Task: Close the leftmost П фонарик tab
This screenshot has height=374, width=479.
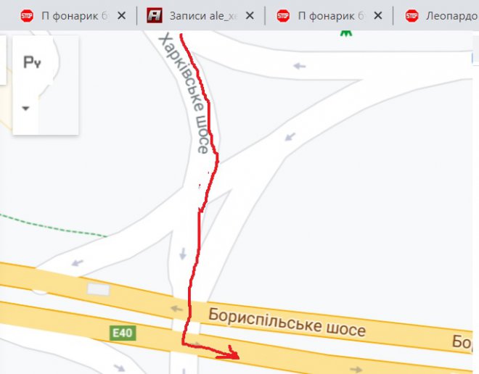Action: pyautogui.click(x=122, y=15)
